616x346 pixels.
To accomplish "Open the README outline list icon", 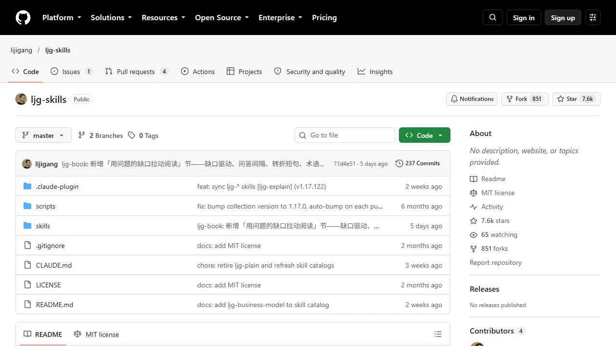I will [x=437, y=334].
